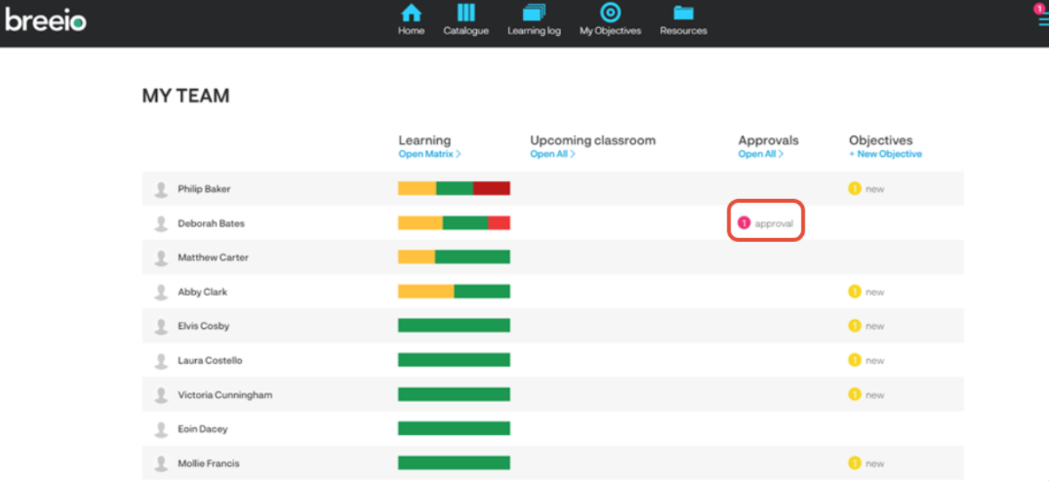Add a New Objective link
Screen dimensions: 1049x481
point(885,154)
